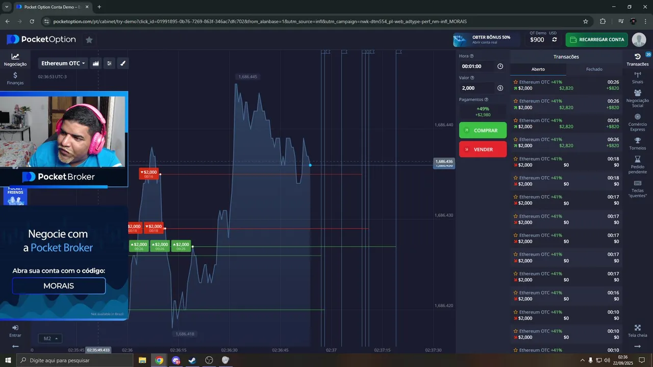Open the chart type selector icon
Viewport: 653px width, 367px height.
coord(95,63)
